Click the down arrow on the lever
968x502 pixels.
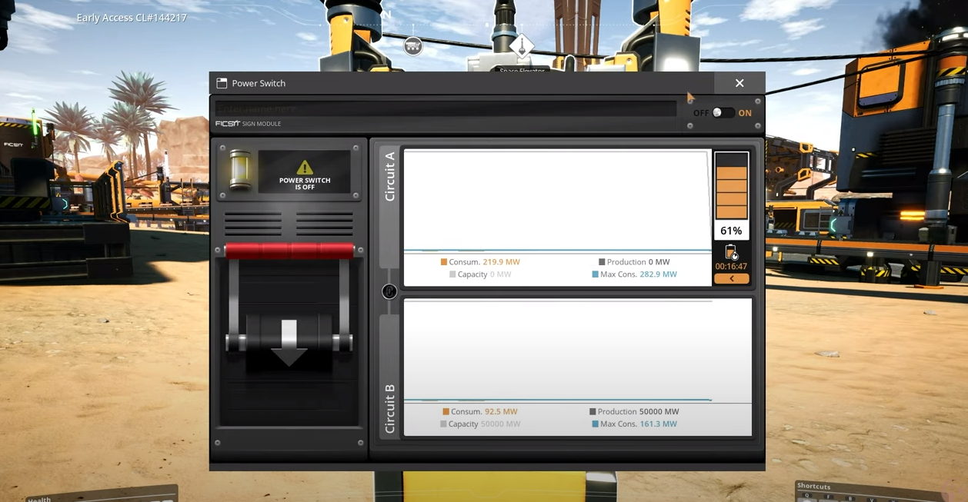pyautogui.click(x=289, y=343)
